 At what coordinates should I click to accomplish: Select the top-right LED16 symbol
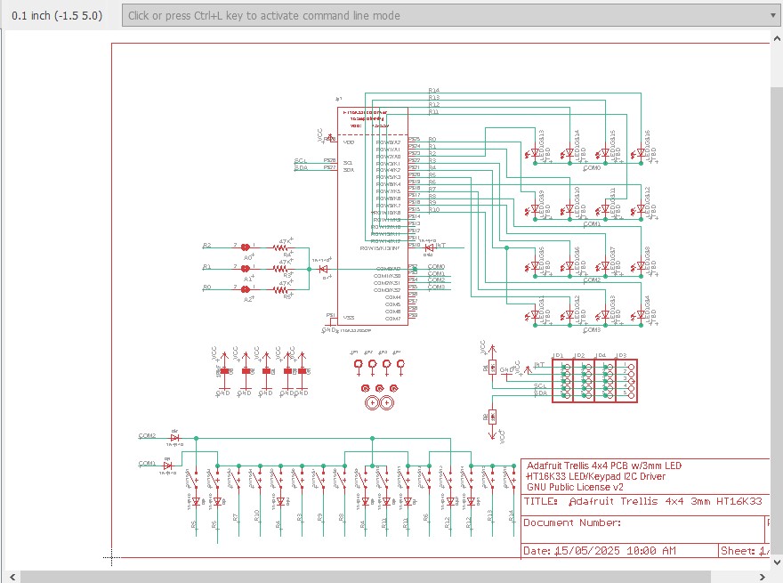(641, 153)
